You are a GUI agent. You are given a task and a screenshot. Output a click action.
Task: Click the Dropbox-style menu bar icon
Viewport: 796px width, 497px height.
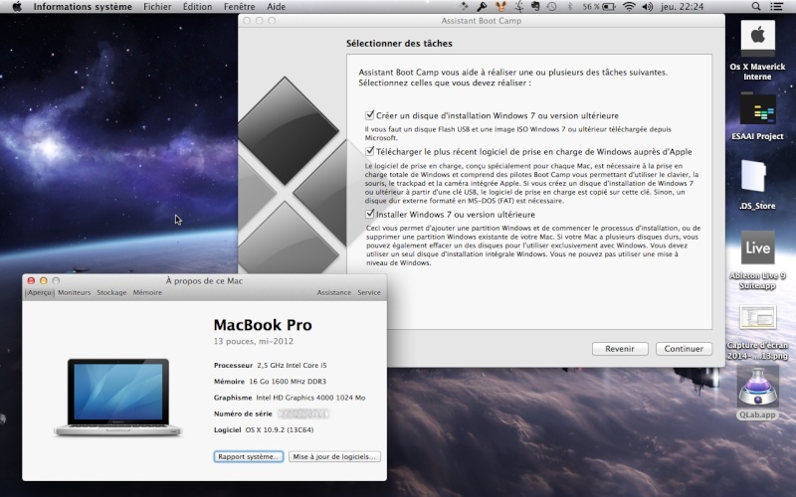point(464,7)
